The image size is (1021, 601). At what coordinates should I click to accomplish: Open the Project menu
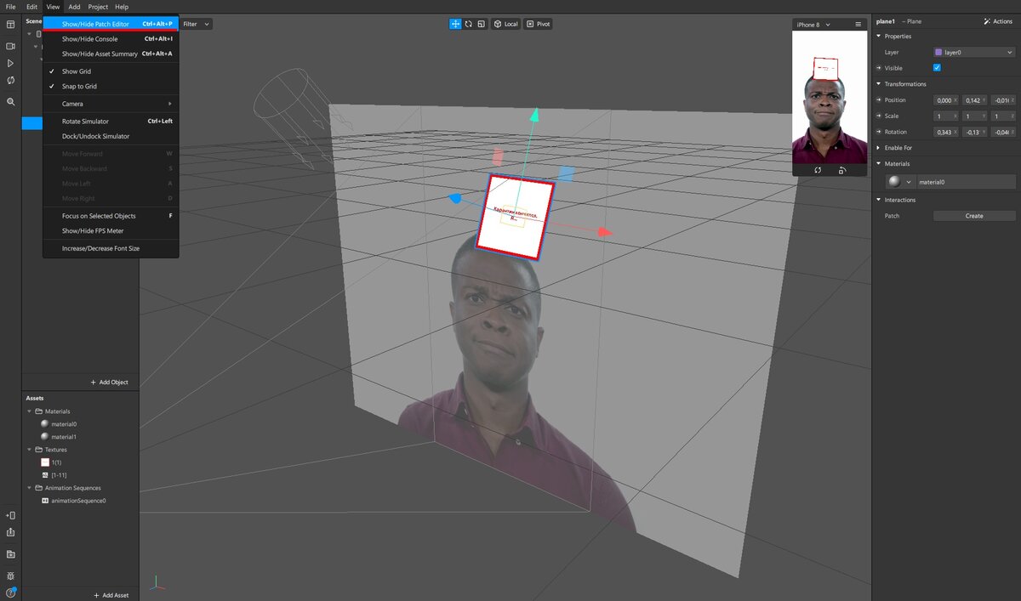98,7
